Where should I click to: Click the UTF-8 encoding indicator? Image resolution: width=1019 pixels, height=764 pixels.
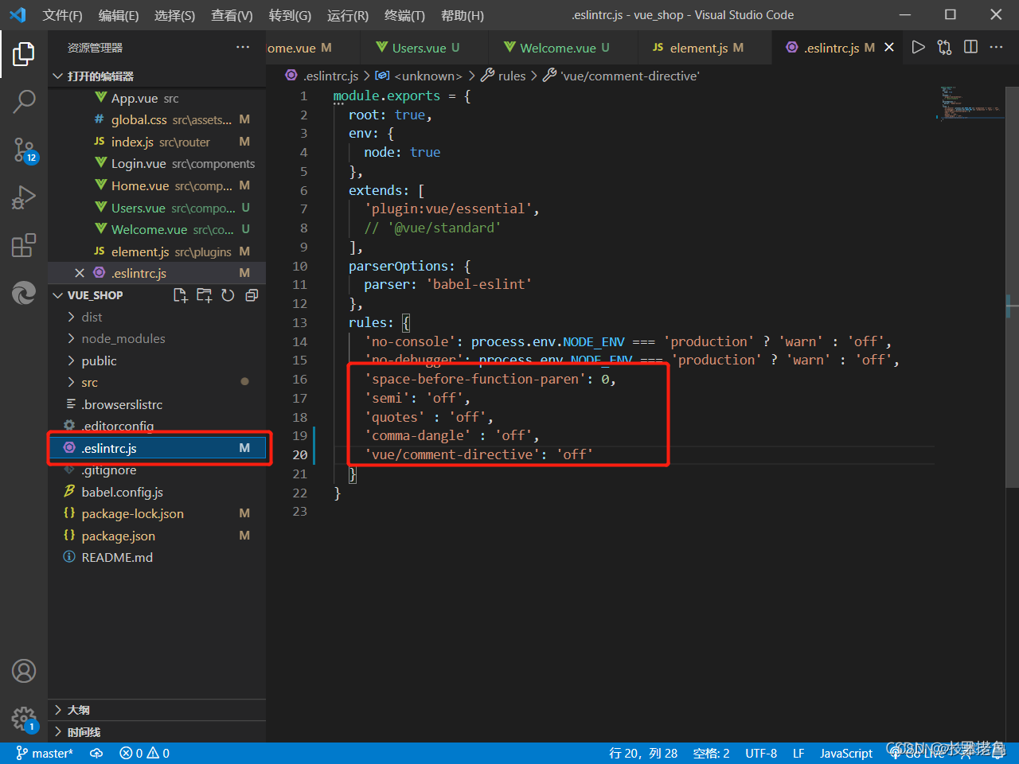coord(761,753)
